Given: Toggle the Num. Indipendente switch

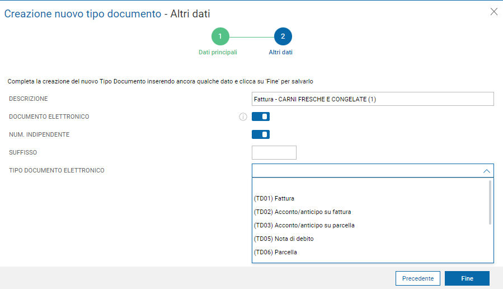Looking at the screenshot, I should [x=261, y=134].
